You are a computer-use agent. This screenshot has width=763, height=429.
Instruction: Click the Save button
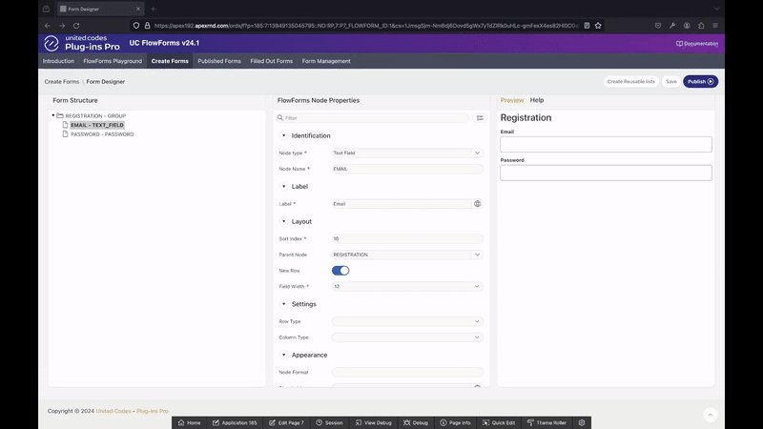click(x=671, y=82)
